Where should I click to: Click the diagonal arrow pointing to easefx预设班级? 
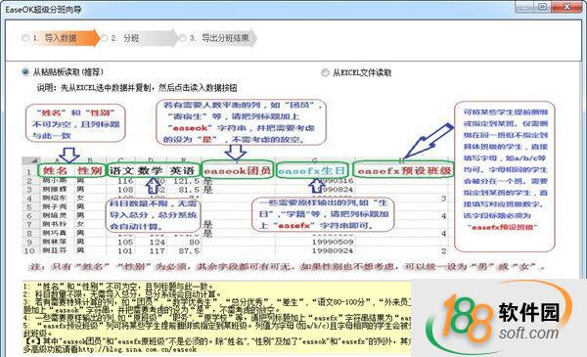click(x=429, y=141)
